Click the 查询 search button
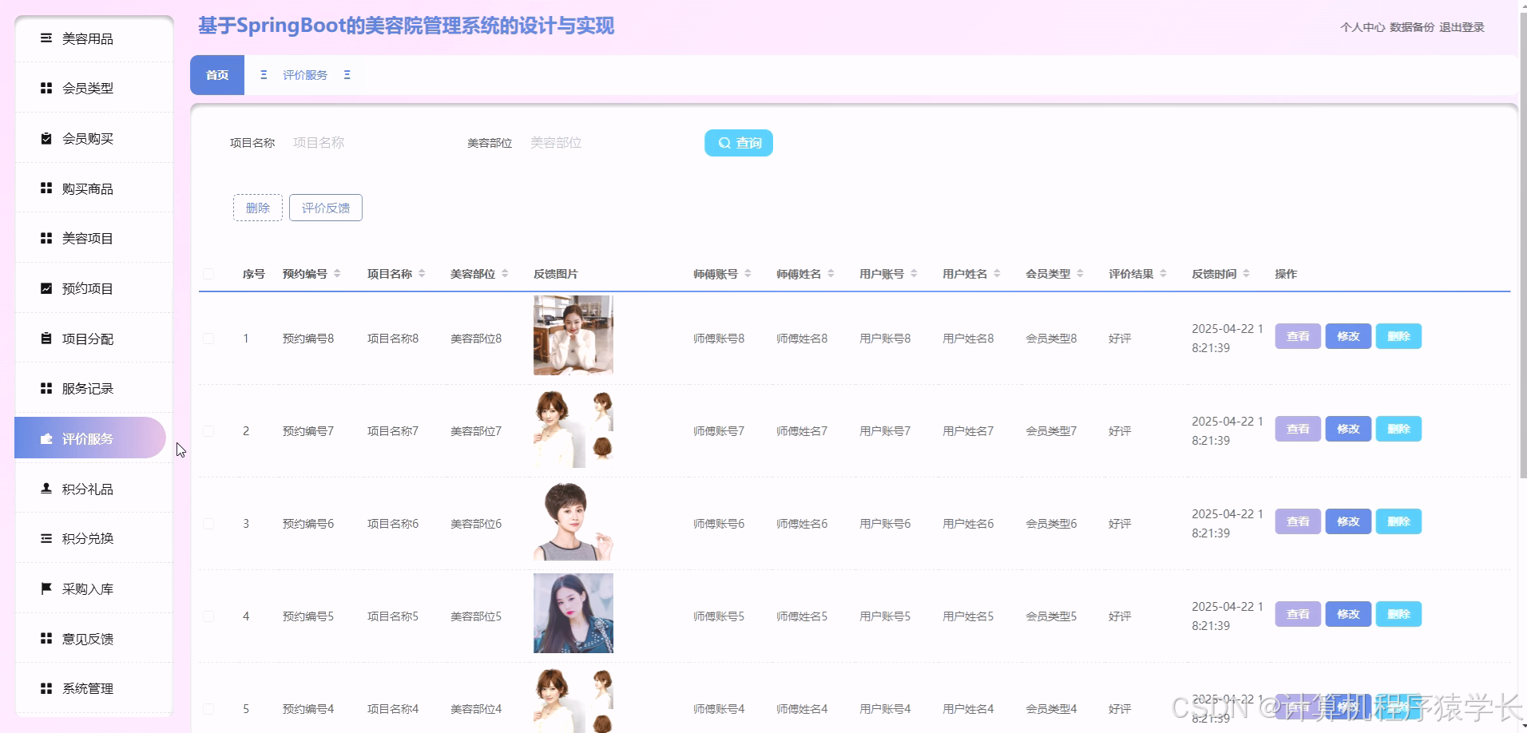 point(739,143)
